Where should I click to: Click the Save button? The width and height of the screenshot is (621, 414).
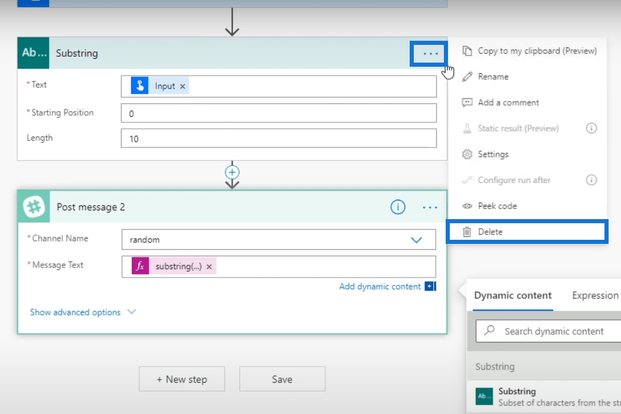point(282,379)
